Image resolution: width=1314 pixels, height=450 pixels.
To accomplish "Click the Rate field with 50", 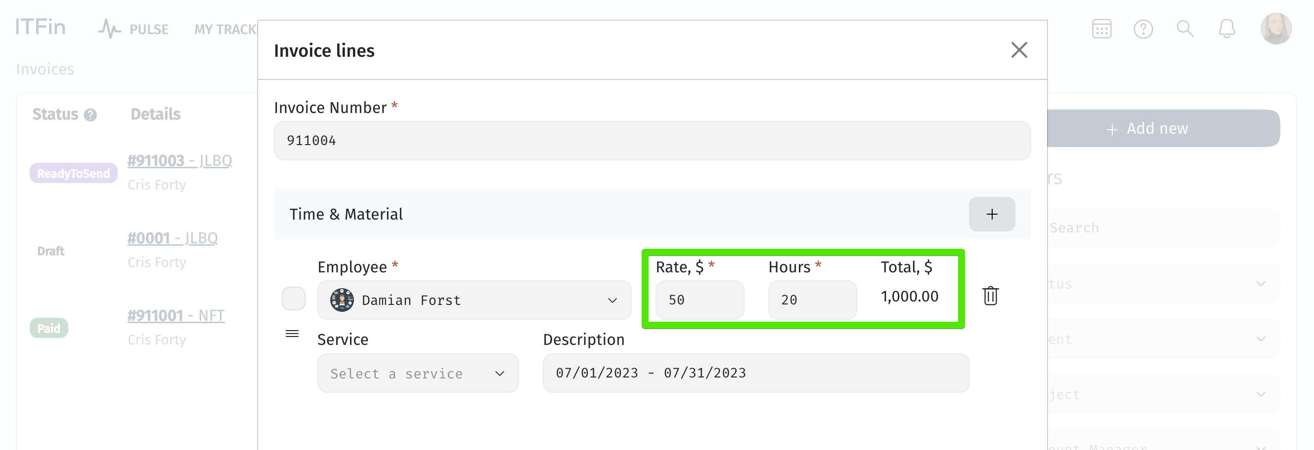I will (x=700, y=300).
